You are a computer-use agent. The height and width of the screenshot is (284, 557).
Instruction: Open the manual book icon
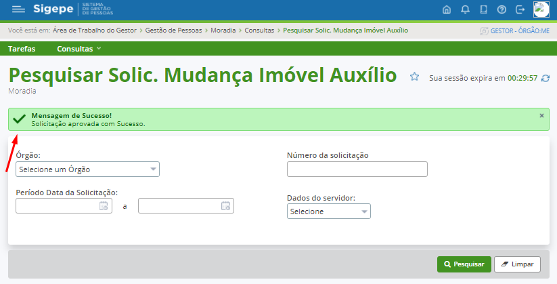[x=483, y=9]
